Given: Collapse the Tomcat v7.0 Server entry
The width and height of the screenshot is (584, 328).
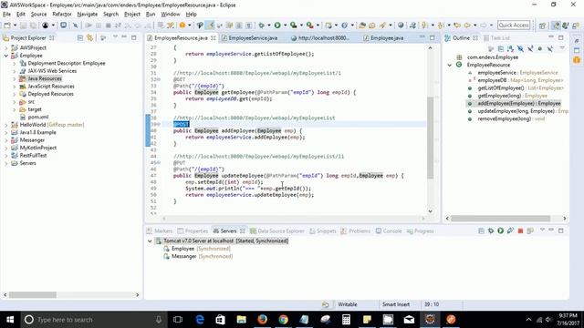Looking at the screenshot, I should click(150, 241).
